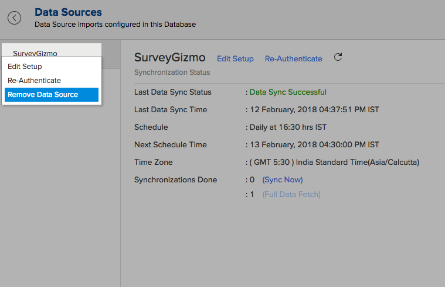This screenshot has width=445, height=287.
Task: Click the Next Schedule Time label
Action: [170, 144]
